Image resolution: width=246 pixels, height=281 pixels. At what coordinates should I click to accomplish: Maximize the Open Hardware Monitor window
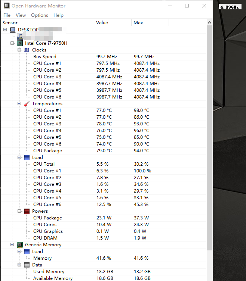pyautogui.click(x=187, y=6)
